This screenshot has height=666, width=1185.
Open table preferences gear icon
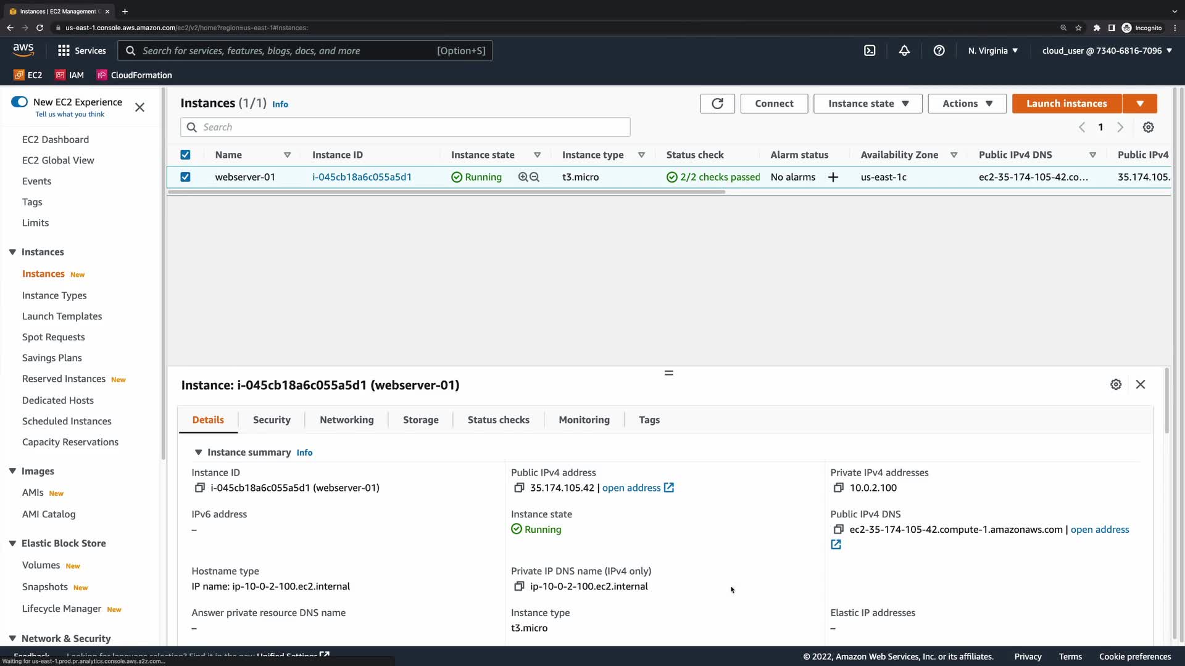click(x=1148, y=127)
